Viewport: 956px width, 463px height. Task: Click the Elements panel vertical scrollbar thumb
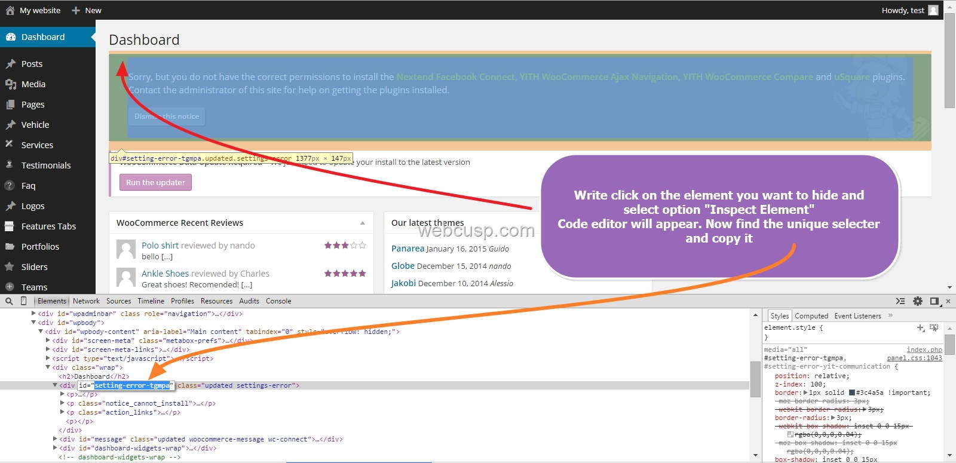(755, 379)
